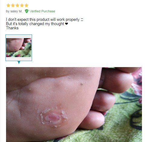The image size is (164, 142).
Task: Click the black heart emoji in review
Action: tap(66, 24)
